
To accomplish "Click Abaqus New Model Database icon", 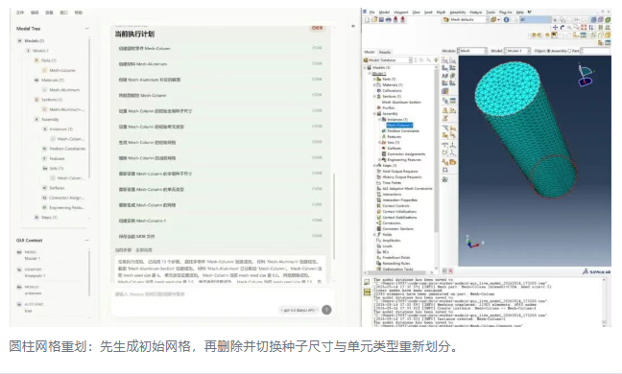I will point(367,19).
